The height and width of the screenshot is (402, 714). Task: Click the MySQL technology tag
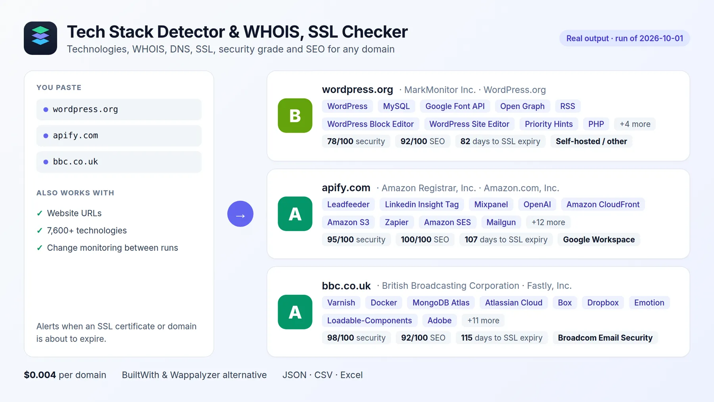point(396,106)
